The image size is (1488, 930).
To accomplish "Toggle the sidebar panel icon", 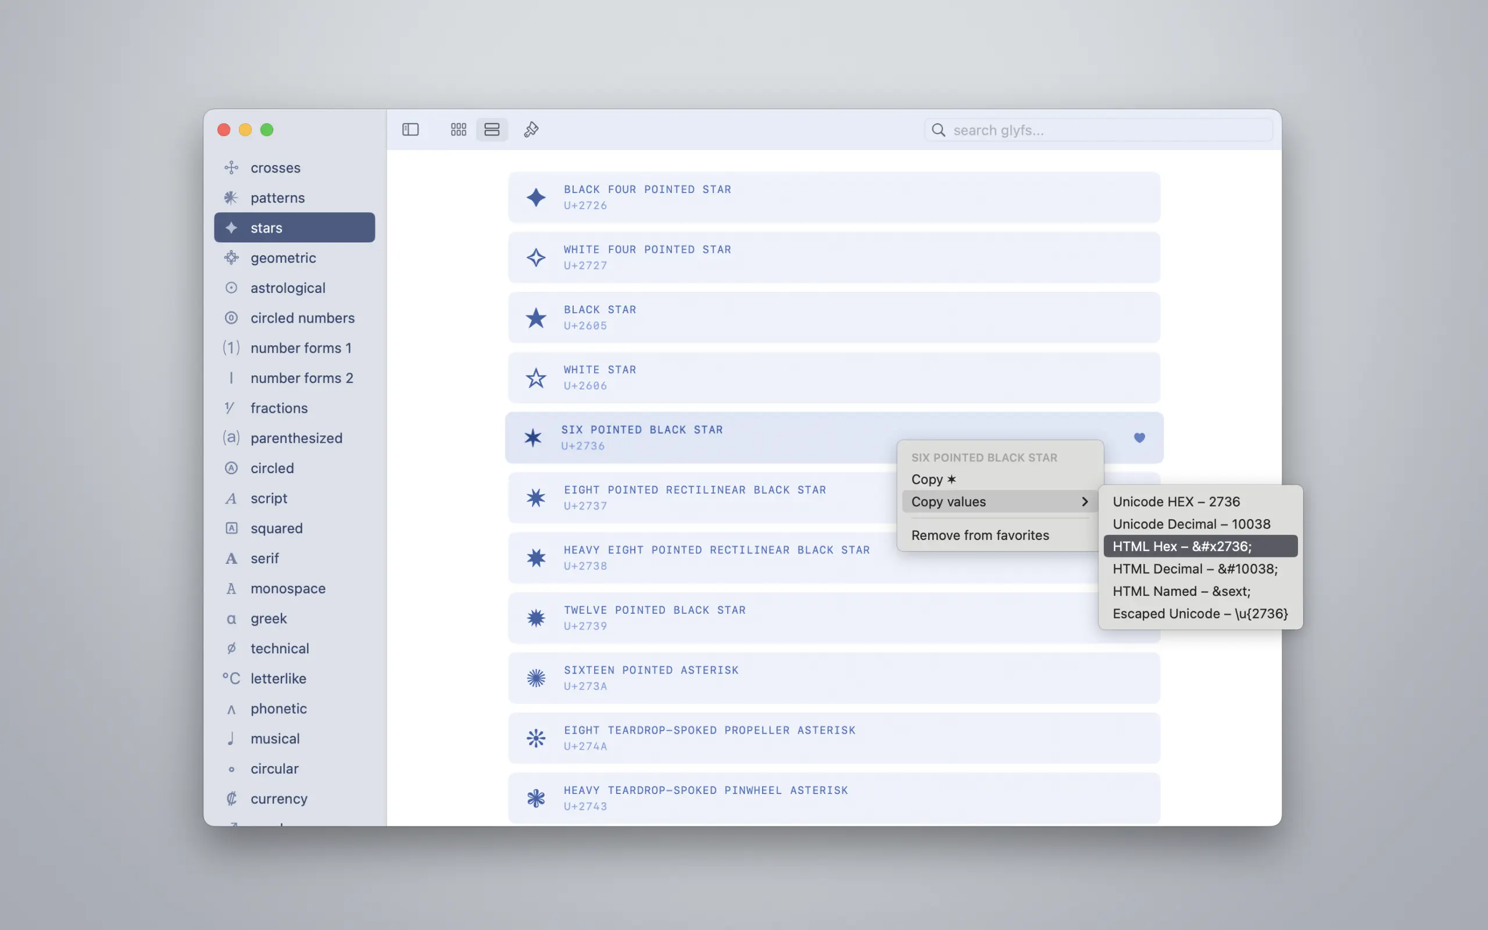I will point(410,129).
